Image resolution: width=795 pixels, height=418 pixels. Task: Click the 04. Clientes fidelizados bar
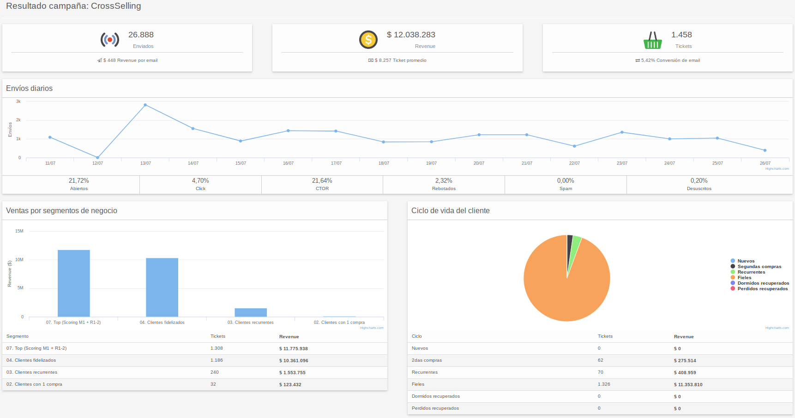[162, 287]
